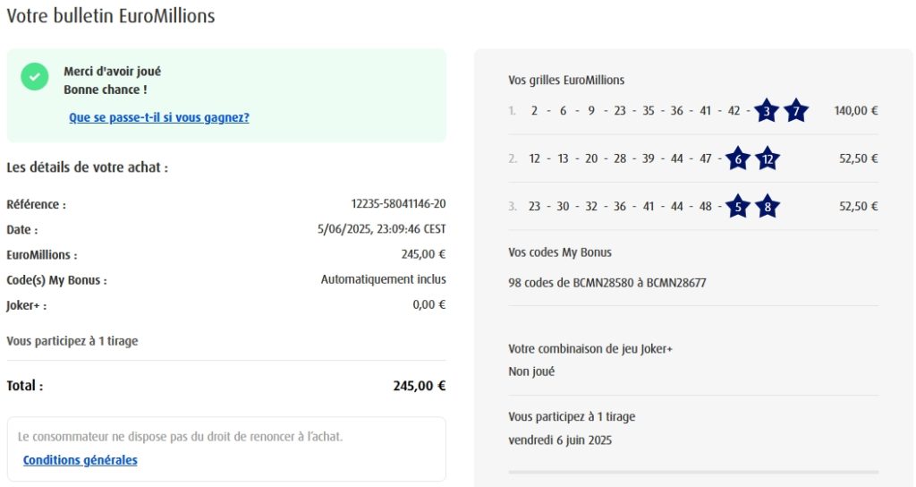Click the 52,50 € price of grid 3
The width and height of the screenshot is (916, 487).
click(x=858, y=207)
